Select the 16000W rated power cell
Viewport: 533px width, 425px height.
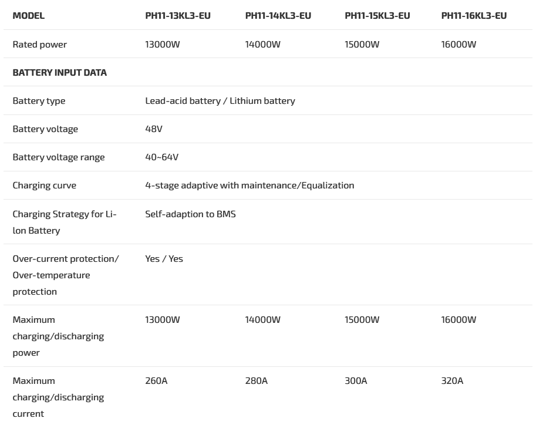(x=458, y=45)
